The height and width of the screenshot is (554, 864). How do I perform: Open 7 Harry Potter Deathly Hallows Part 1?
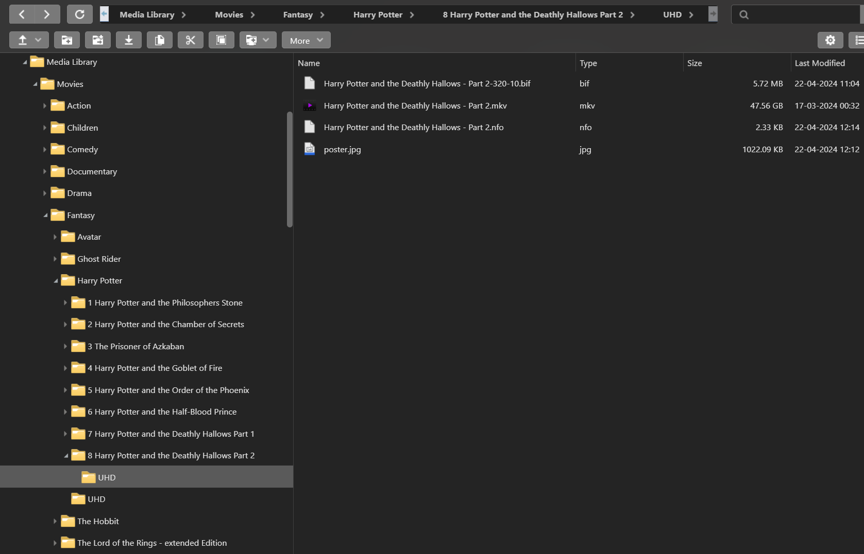(x=171, y=434)
